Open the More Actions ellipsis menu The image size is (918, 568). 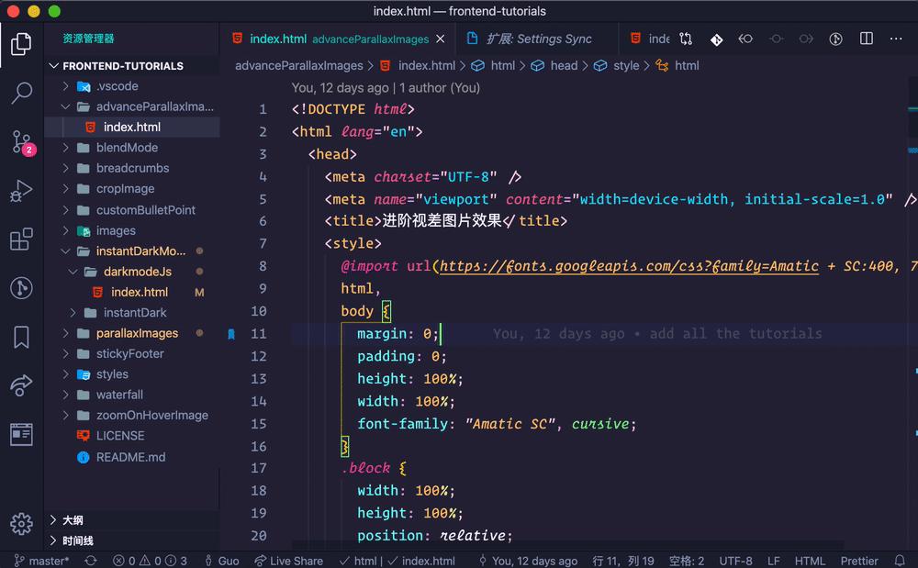click(896, 39)
